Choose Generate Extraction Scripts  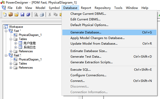coord(109,62)
